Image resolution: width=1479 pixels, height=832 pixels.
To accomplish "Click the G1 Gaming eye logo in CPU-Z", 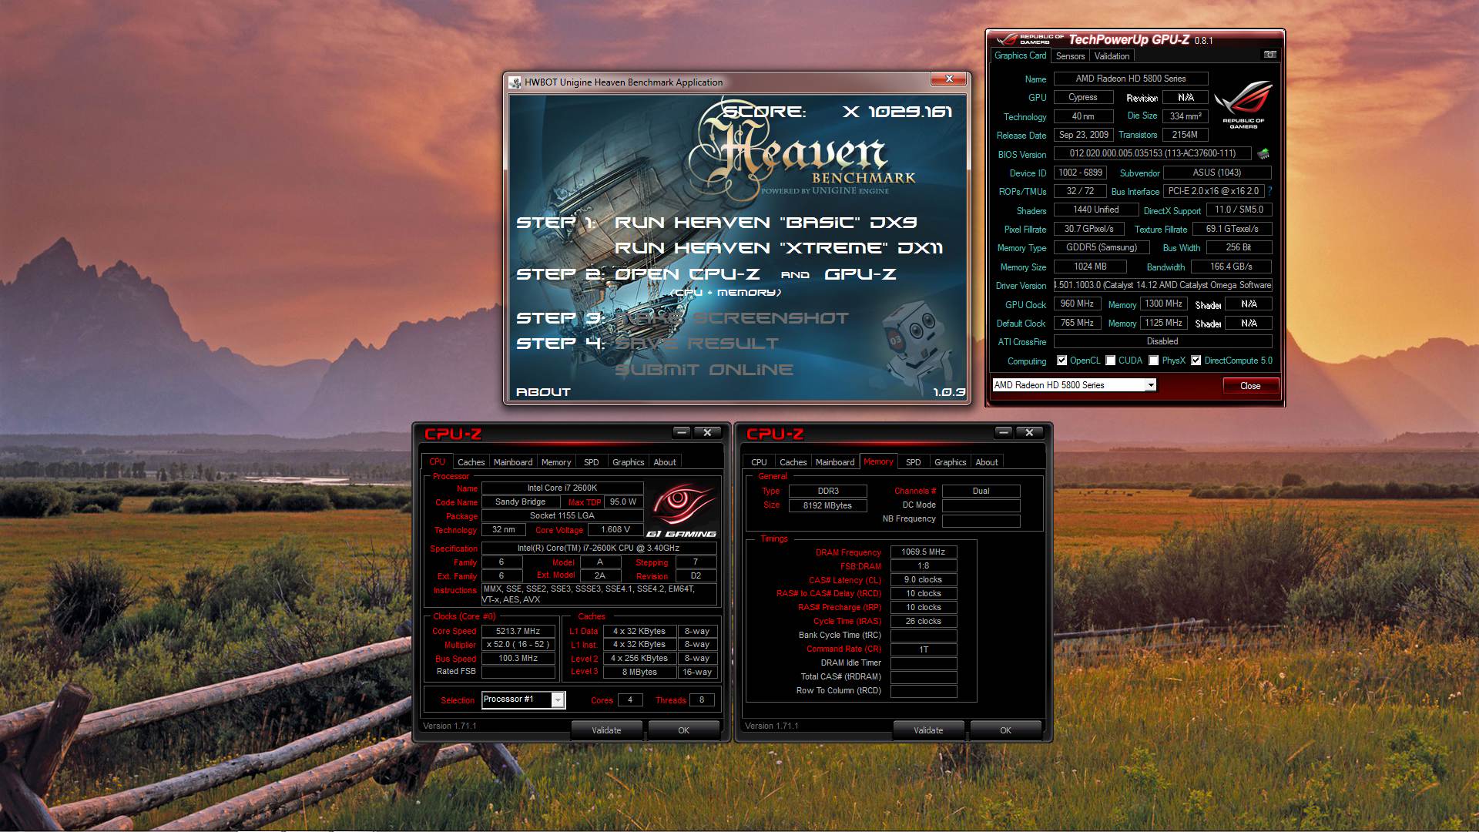I will pos(681,509).
